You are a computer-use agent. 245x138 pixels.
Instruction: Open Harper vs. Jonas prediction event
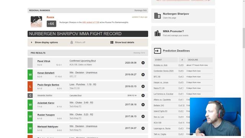coord(161,82)
